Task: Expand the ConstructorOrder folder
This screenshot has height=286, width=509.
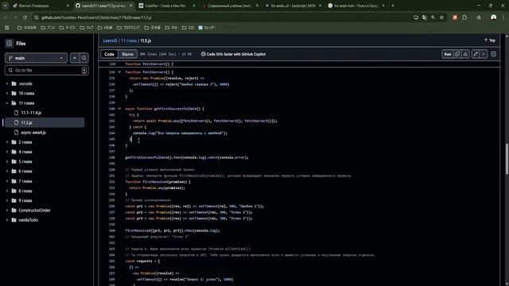Action: point(7,210)
